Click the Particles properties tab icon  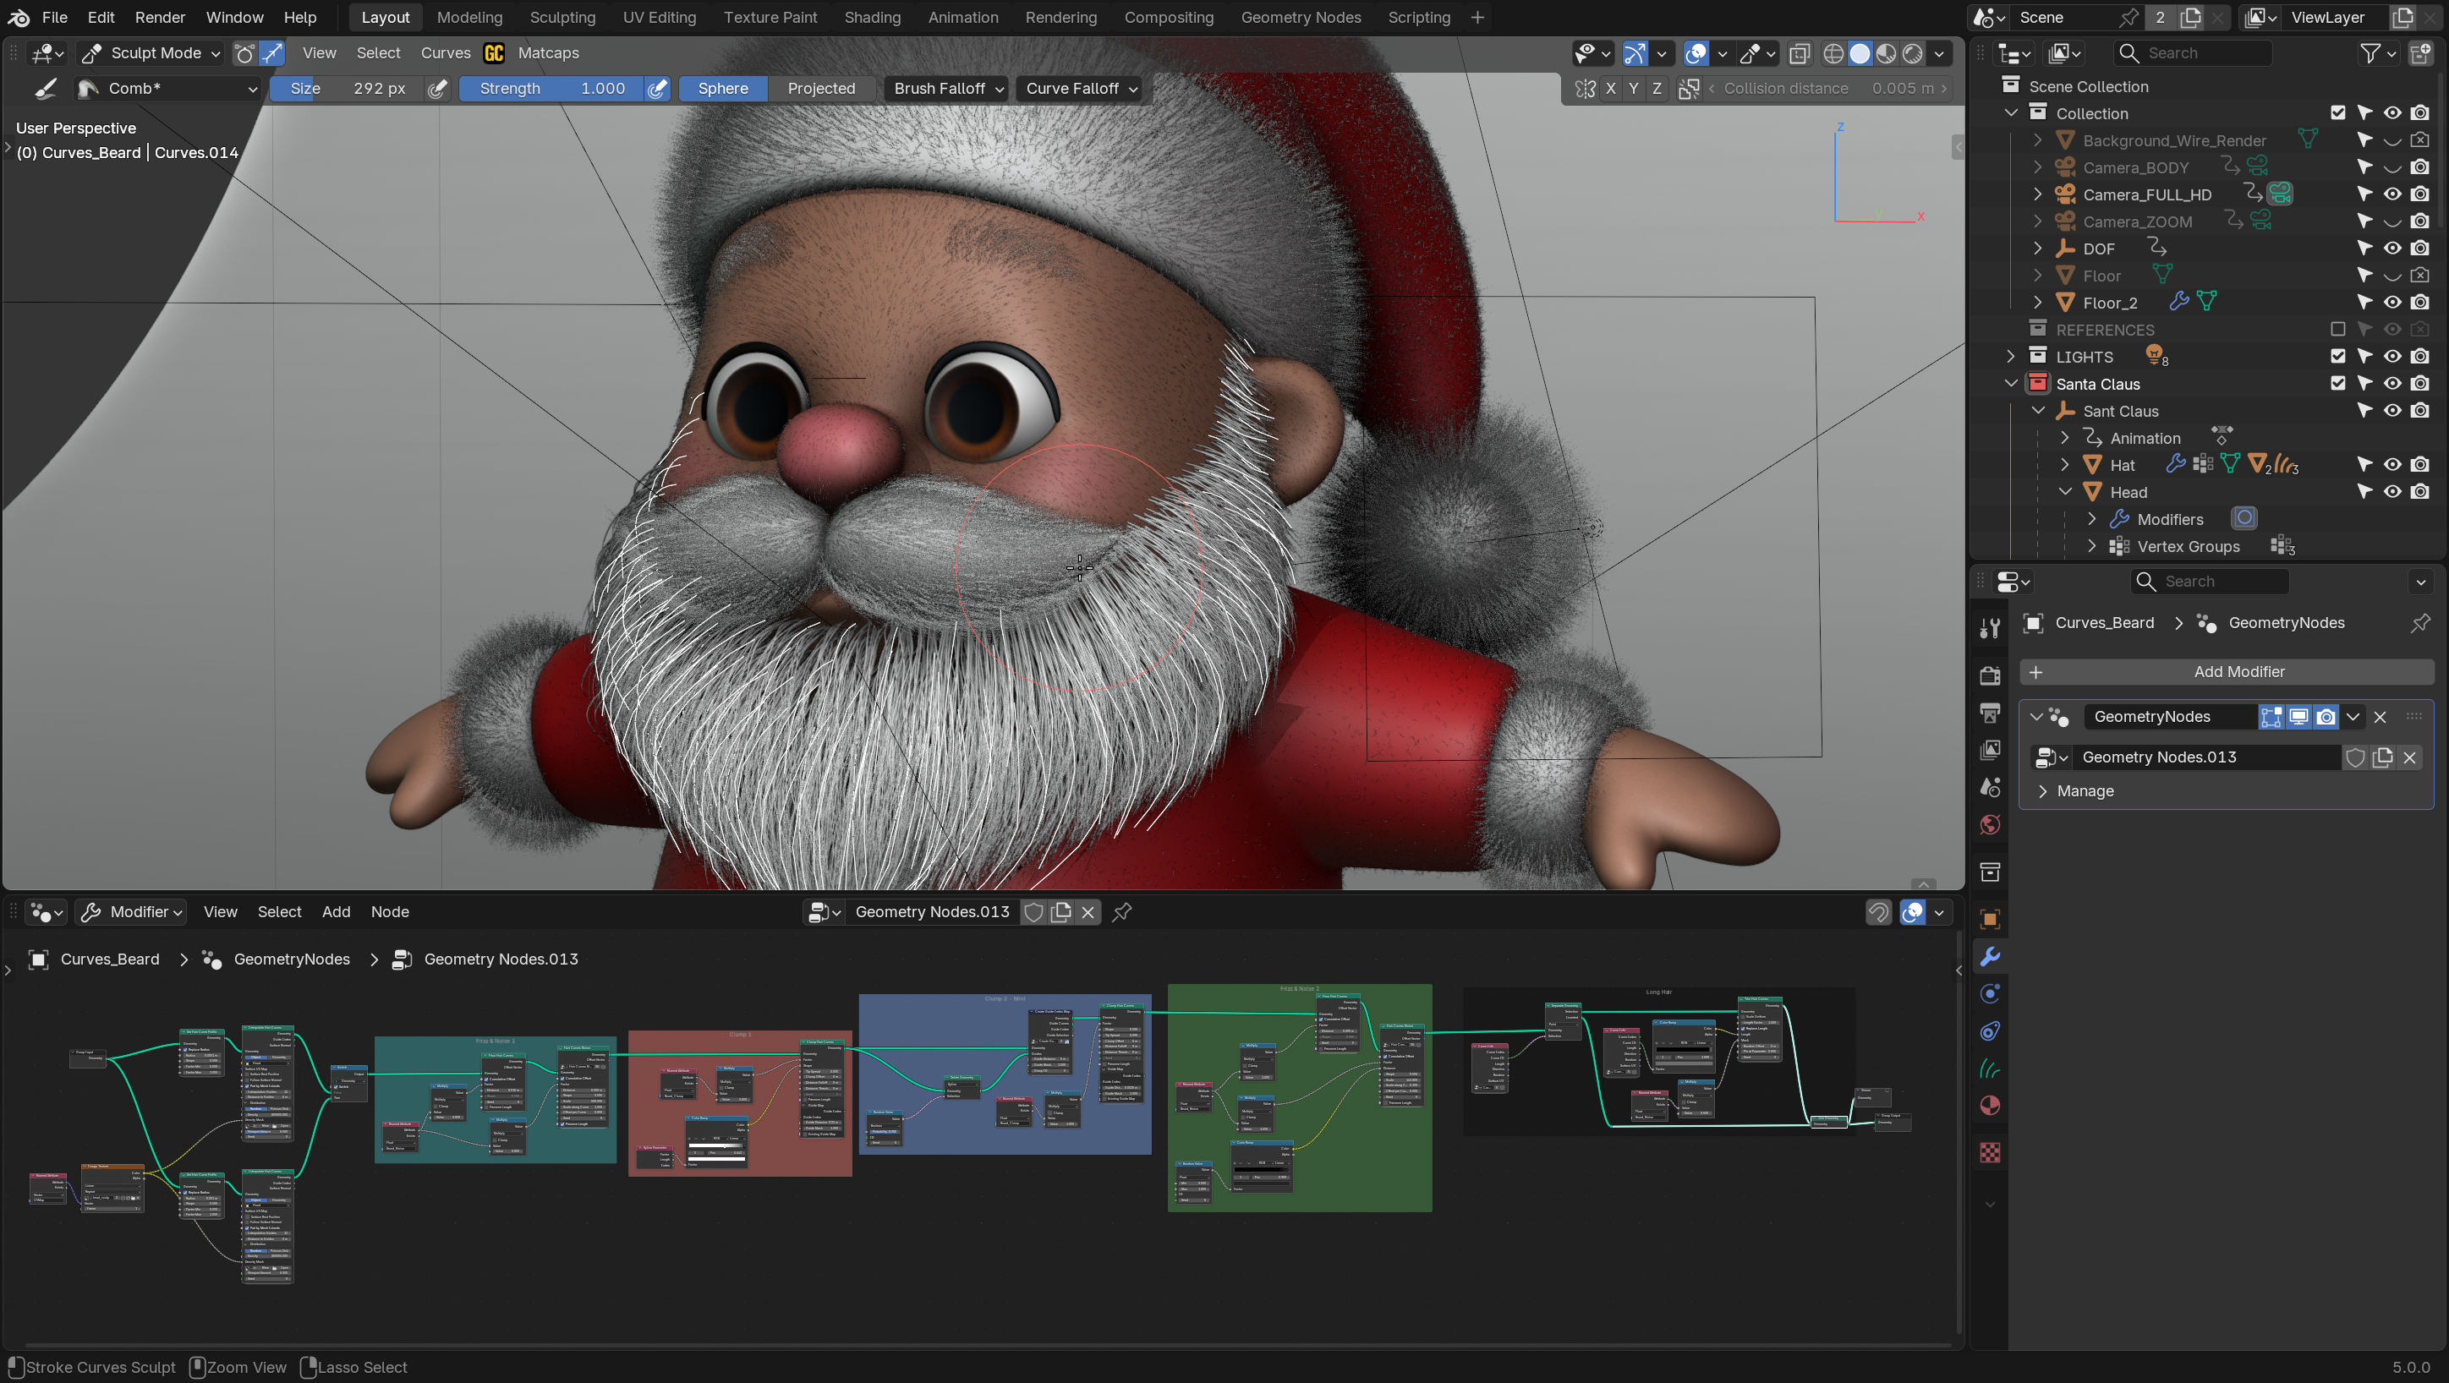coord(1990,994)
